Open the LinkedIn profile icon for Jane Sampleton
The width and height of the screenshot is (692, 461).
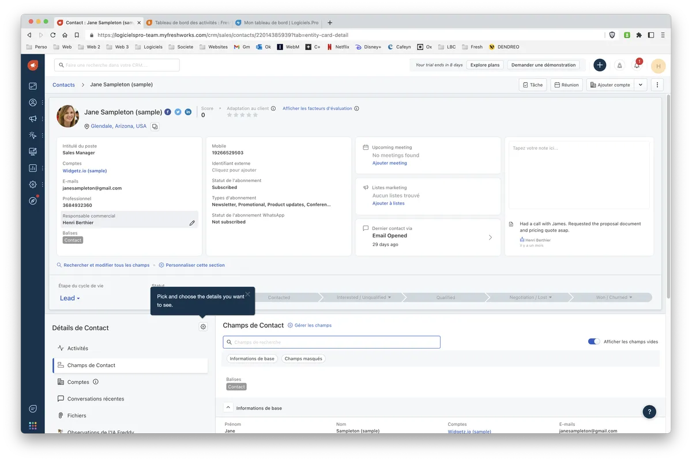click(x=188, y=112)
